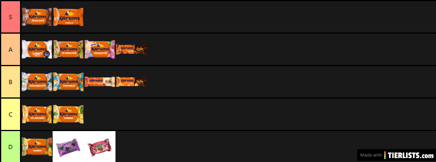Select the dark chocolate bar in A tier
Image resolution: width=436 pixels, height=162 pixels.
(131, 49)
